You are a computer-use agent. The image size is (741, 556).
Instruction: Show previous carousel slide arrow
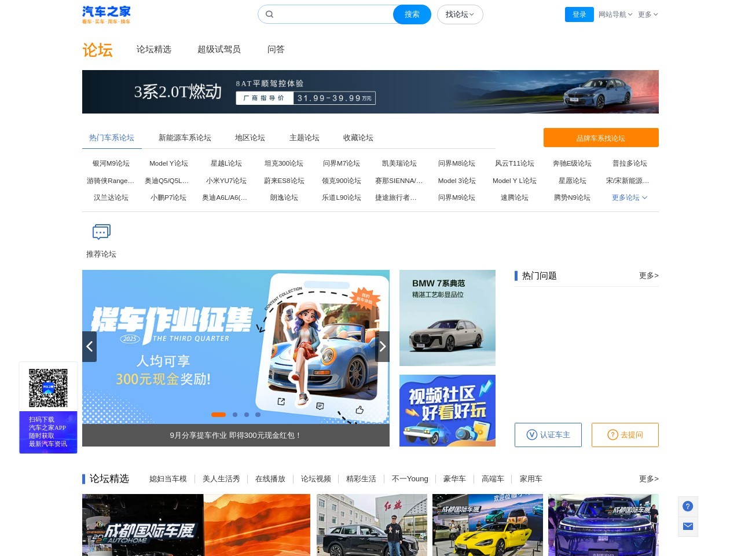[89, 346]
